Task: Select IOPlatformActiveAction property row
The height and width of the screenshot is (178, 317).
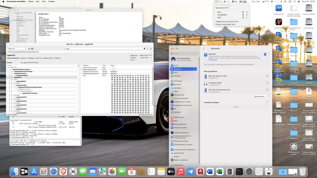Action: [x=116, y=71]
